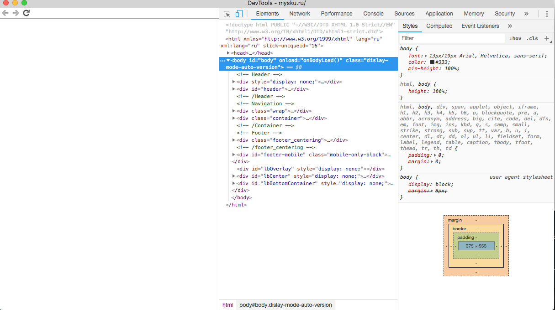Open the Event Listeners pane tab
Image resolution: width=555 pixels, height=310 pixels.
tap(480, 26)
